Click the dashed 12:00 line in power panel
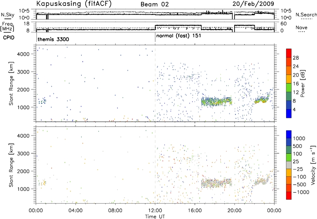 [x=155, y=83]
